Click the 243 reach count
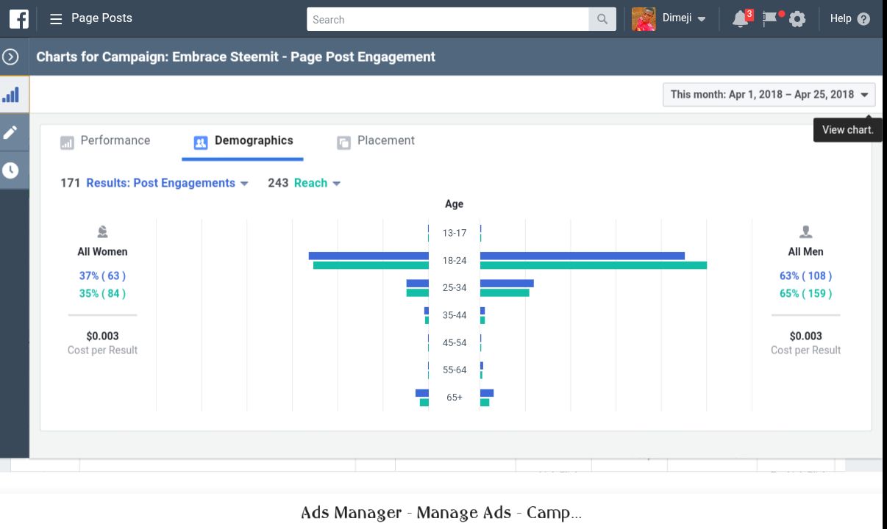 click(278, 183)
